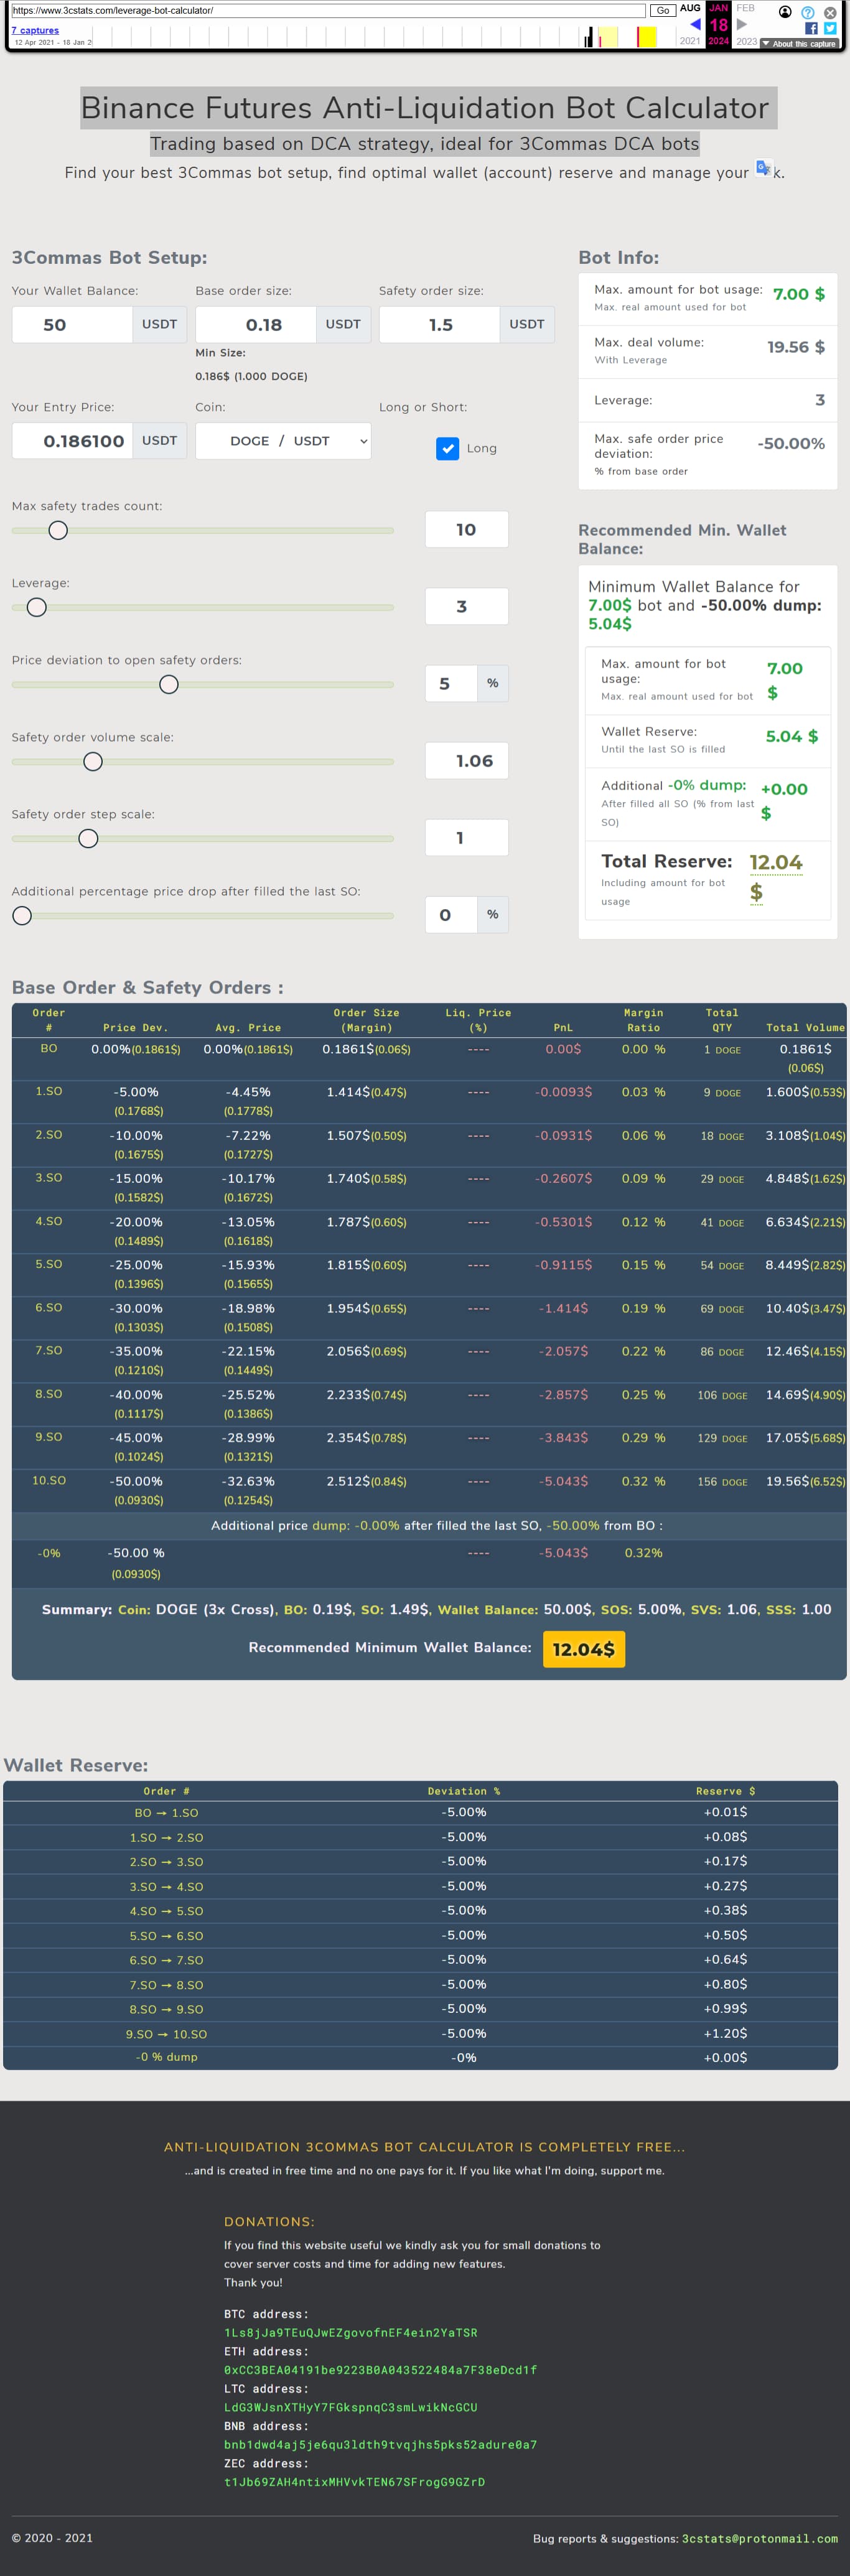The height and width of the screenshot is (2576, 850).
Task: Click the BNB donation address
Action: point(381,2444)
